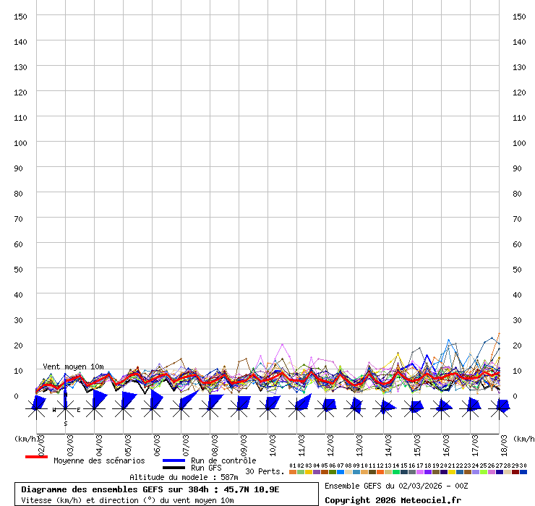Screen dimensions: 535x506
Task: Click the wind direction rose for 04/03
Action: pos(95,408)
